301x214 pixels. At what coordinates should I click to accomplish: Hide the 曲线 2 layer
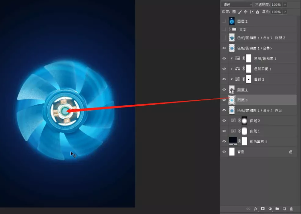(x=224, y=121)
